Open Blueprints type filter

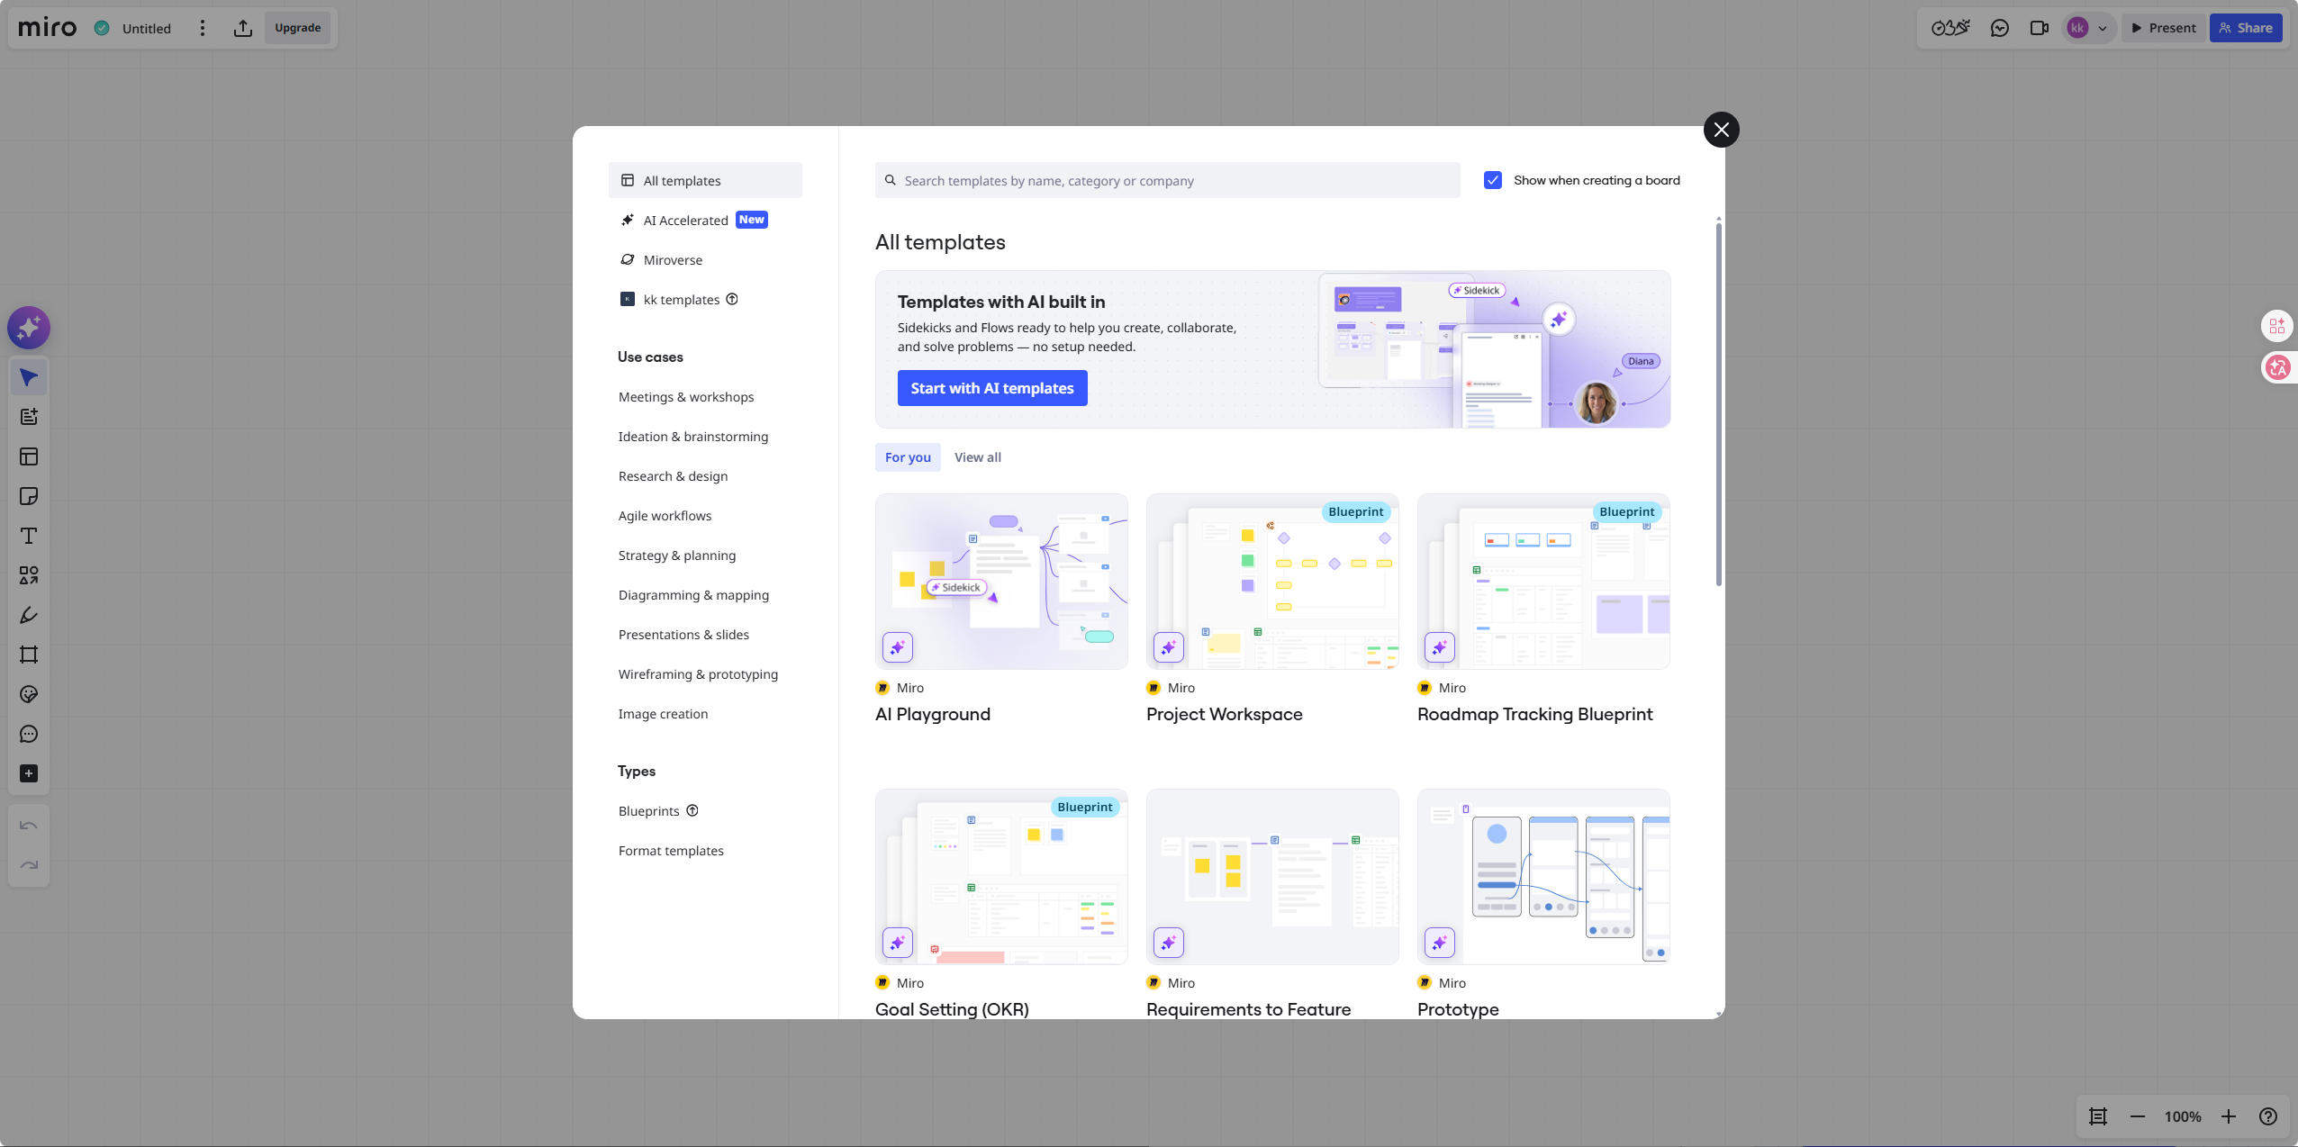[648, 811]
